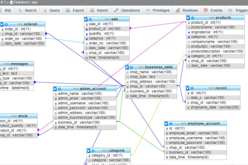Click the Query tab icon
Image resolution: width=248 pixels, height=165 pixels.
[x=45, y=10]
